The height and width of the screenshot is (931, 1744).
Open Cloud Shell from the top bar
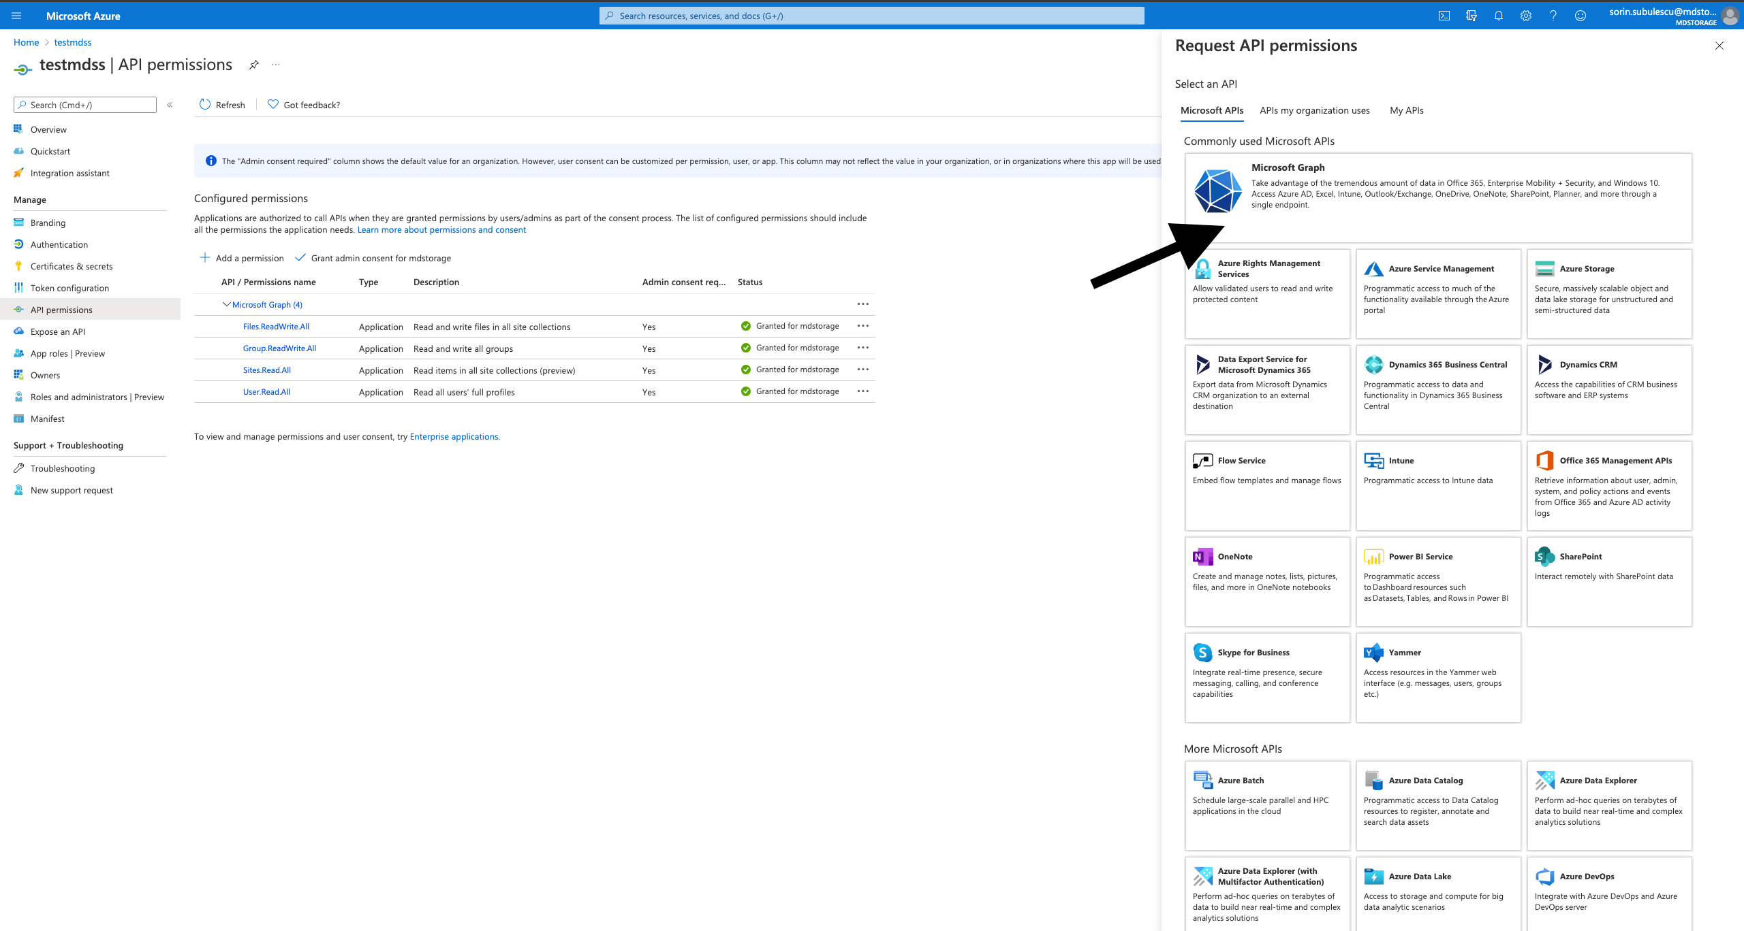[x=1444, y=16]
